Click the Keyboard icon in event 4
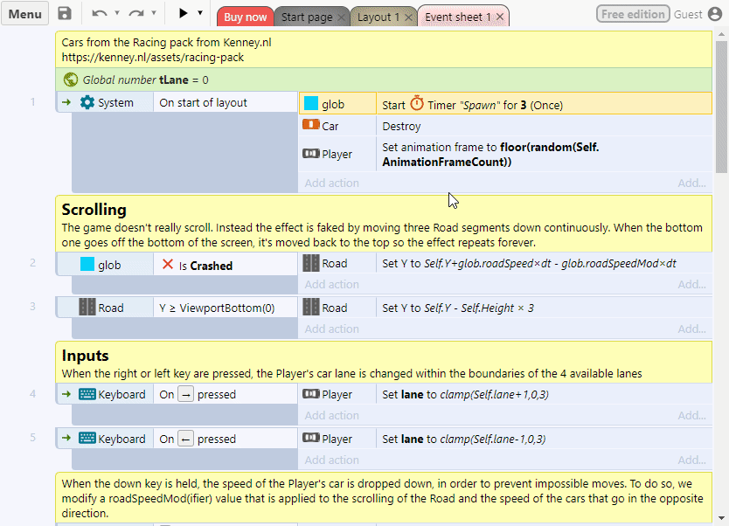The image size is (729, 526). (x=87, y=394)
